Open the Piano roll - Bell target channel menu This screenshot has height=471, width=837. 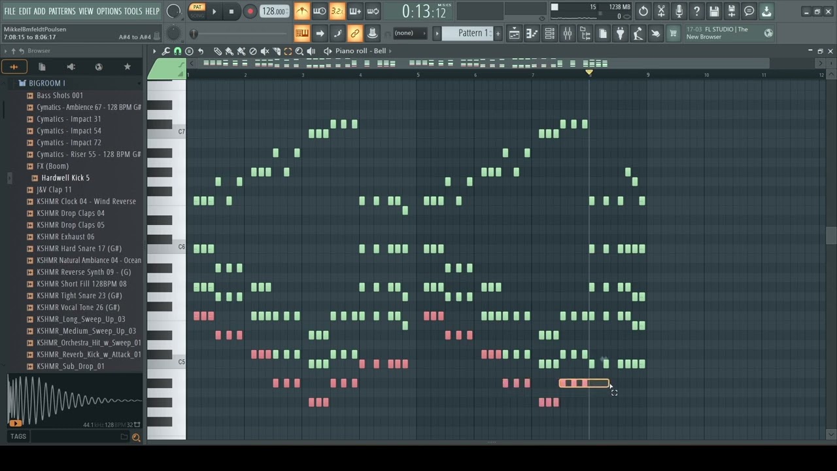pyautogui.click(x=361, y=51)
